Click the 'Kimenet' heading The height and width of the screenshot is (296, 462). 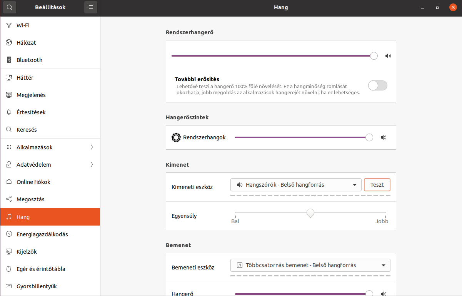tap(177, 165)
